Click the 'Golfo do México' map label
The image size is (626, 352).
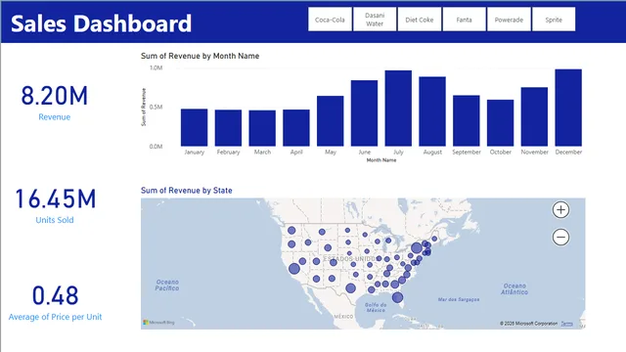coord(376,307)
